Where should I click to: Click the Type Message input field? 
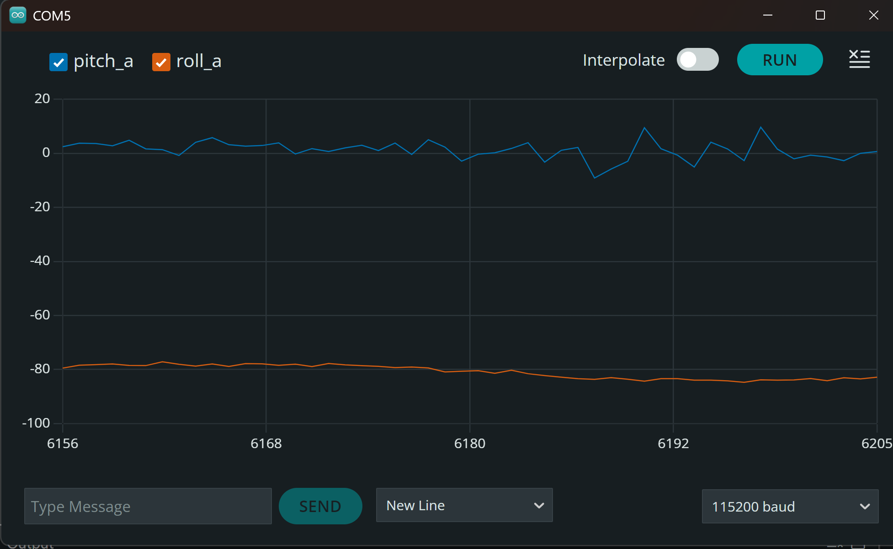pyautogui.click(x=148, y=506)
